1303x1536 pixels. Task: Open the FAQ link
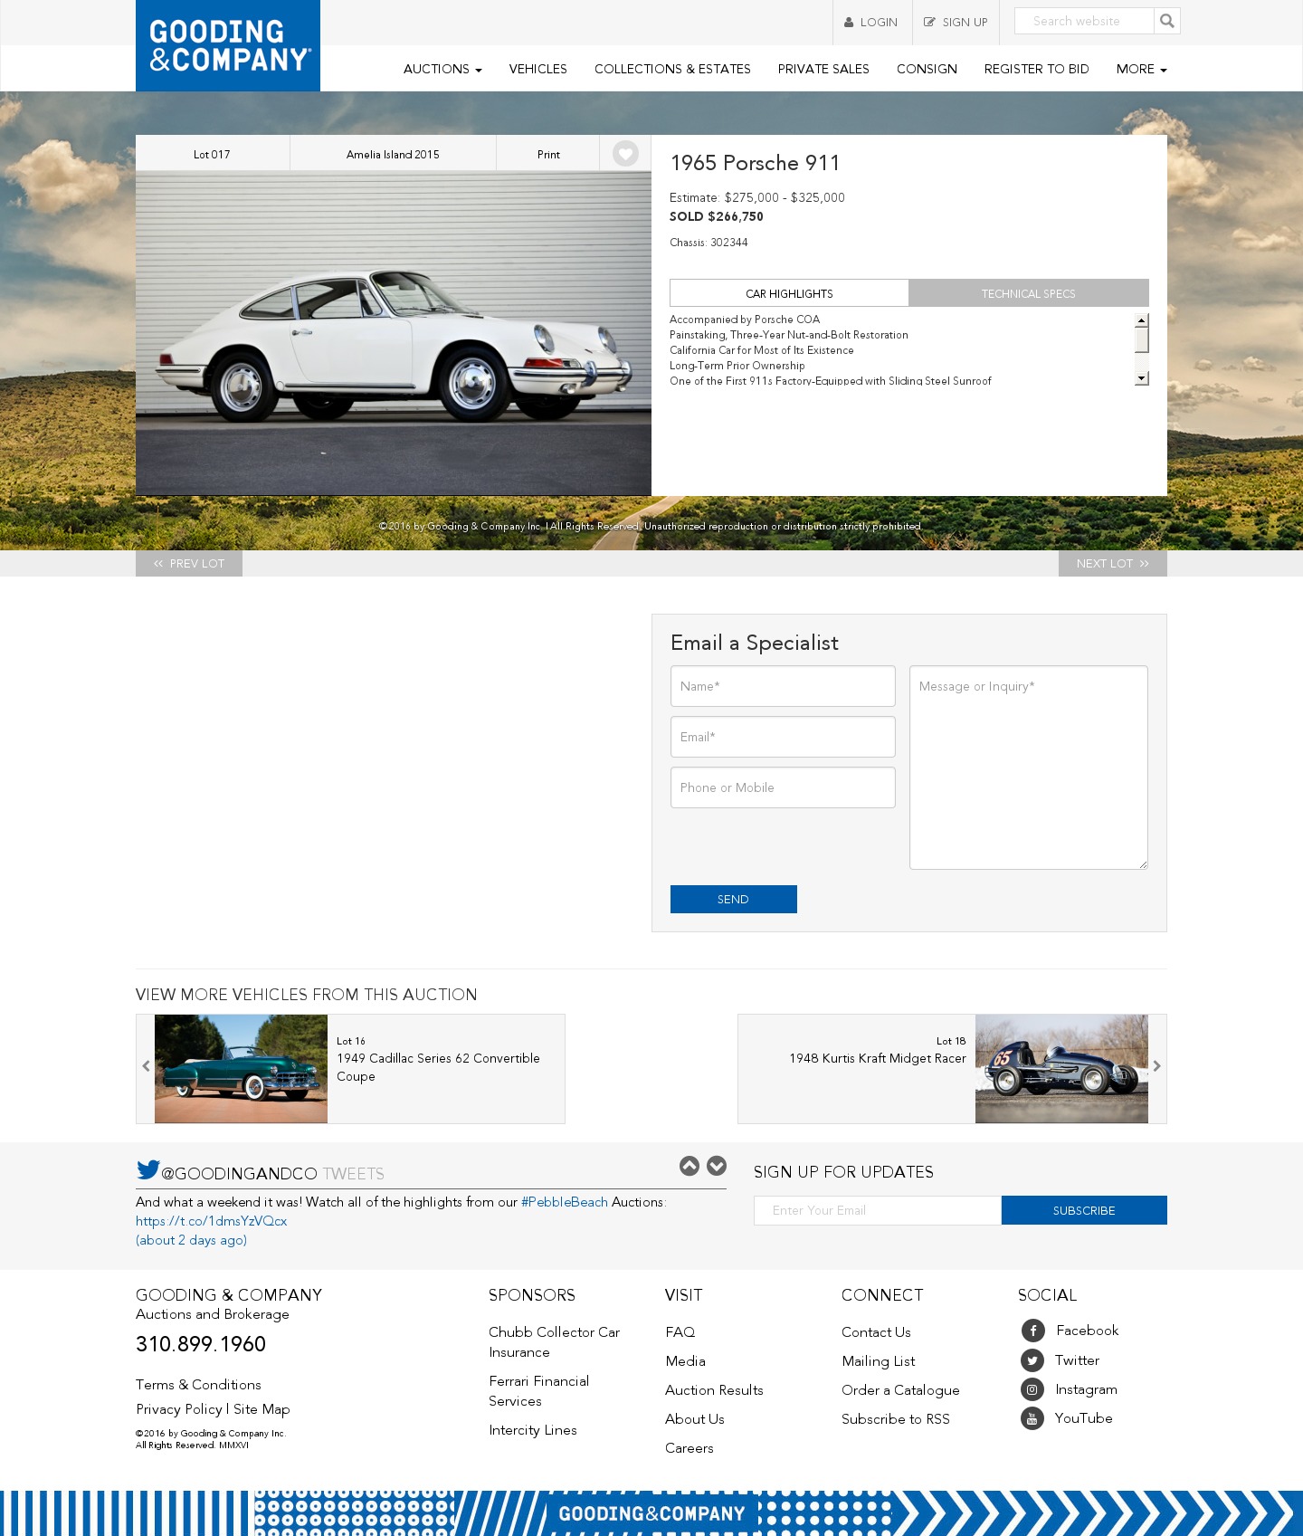tap(680, 1332)
